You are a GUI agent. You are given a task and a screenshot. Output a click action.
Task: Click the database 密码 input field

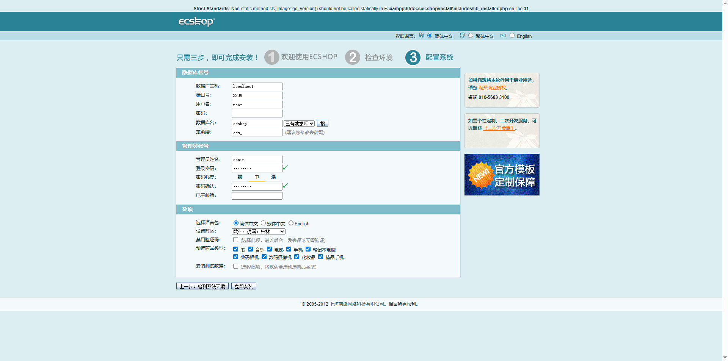point(257,114)
